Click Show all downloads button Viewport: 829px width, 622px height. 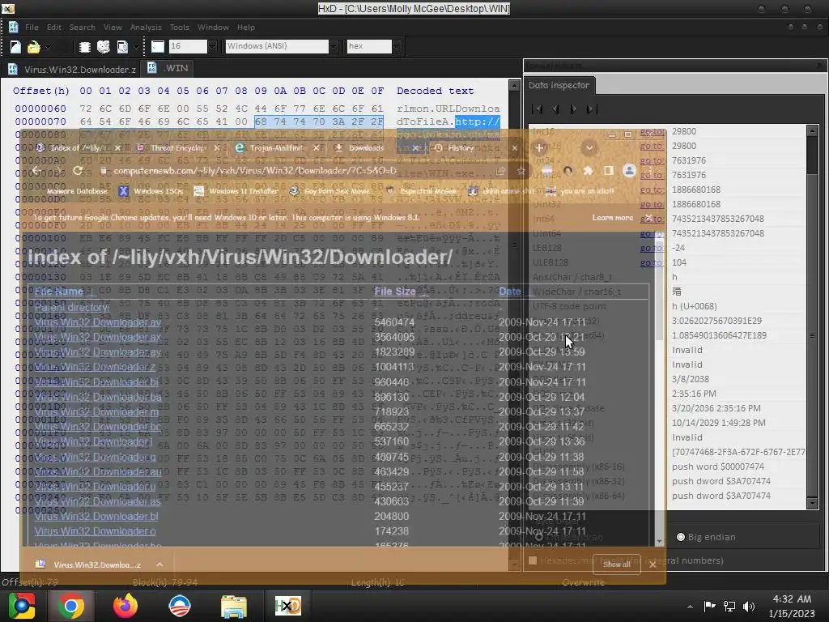(616, 564)
